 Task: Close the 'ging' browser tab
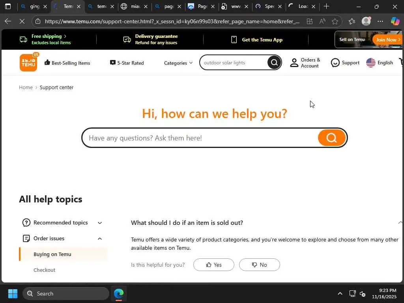(x=45, y=6)
